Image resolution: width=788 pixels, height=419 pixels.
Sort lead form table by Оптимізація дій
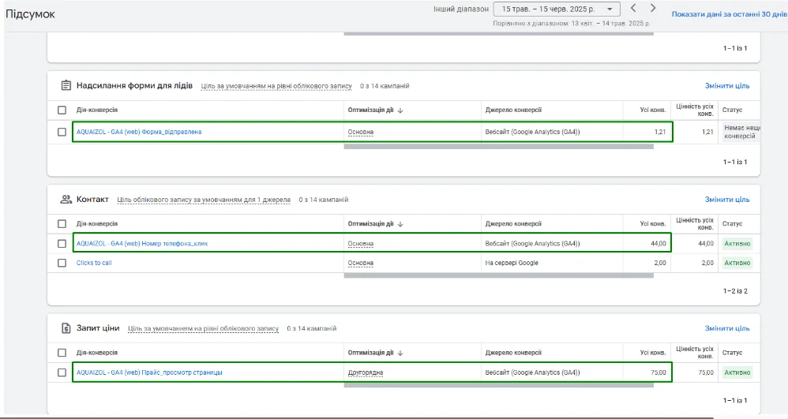(375, 110)
